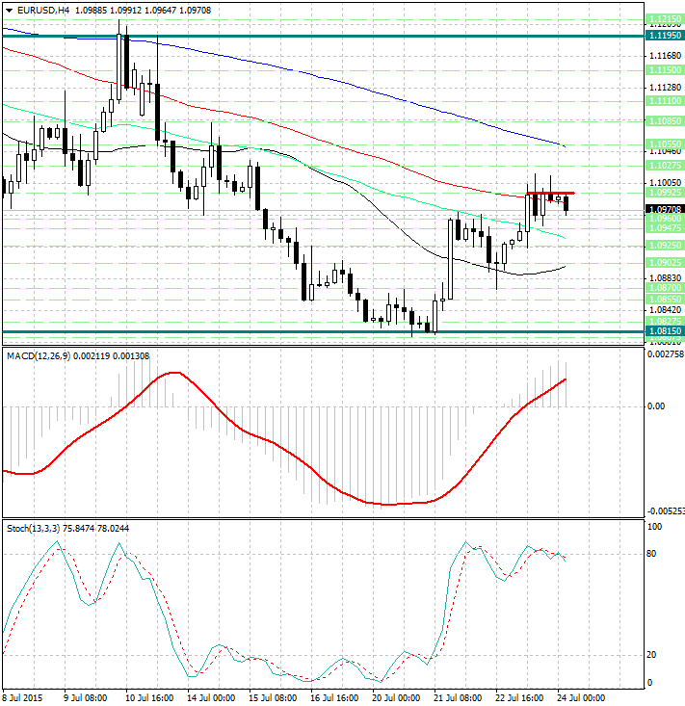Screen dimensions: 685x706
Task: Click the 1.11500 price level label
Action: (x=665, y=70)
